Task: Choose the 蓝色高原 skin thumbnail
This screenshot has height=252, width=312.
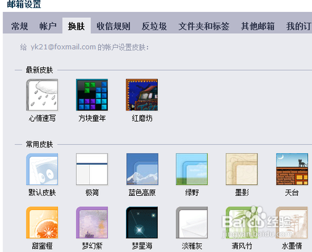Action: click(x=142, y=169)
